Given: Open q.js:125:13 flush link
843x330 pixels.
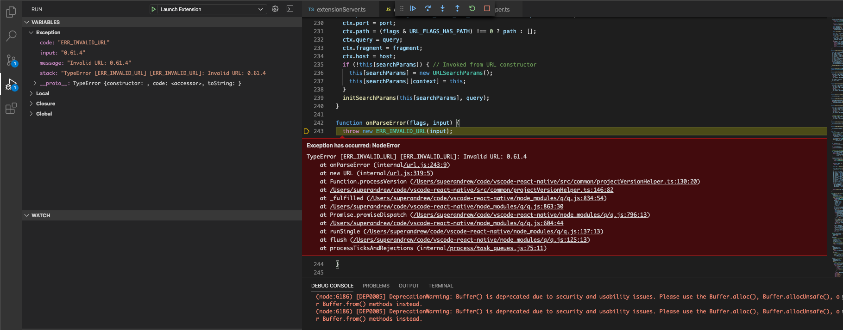Looking at the screenshot, I should click(470, 240).
